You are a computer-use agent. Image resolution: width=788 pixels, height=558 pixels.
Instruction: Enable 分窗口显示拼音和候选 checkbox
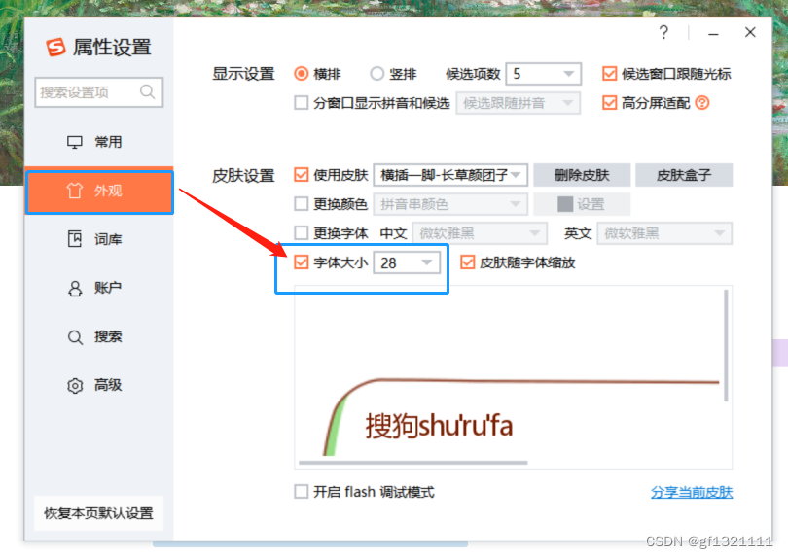point(301,103)
